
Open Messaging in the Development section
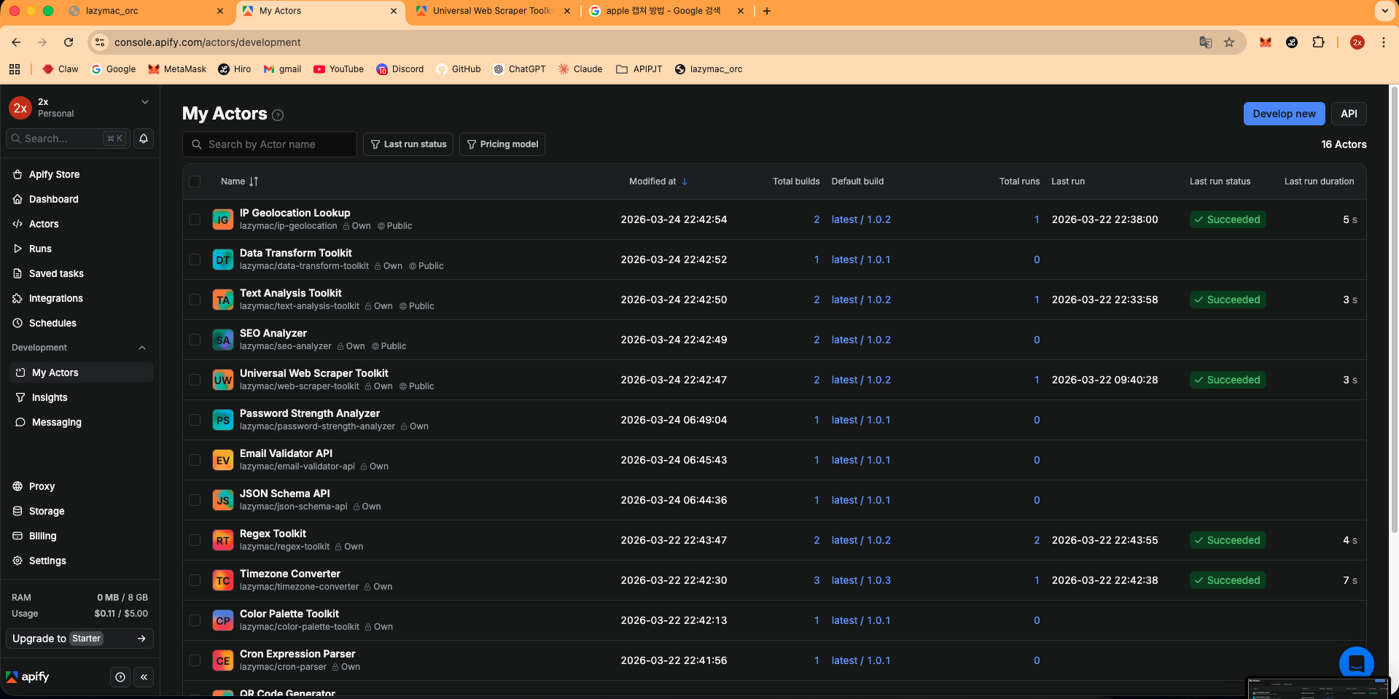(x=56, y=422)
